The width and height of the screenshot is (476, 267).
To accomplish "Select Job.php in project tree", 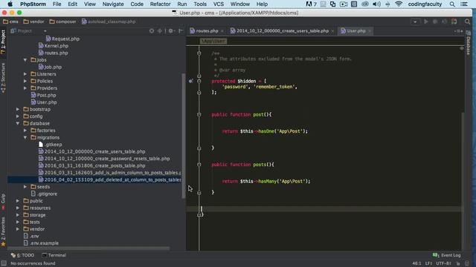I will 50,67.
